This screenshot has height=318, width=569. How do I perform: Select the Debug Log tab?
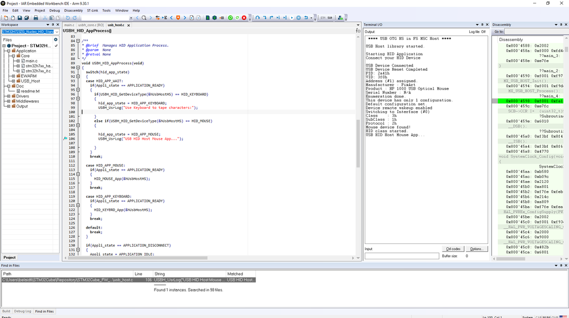click(22, 312)
